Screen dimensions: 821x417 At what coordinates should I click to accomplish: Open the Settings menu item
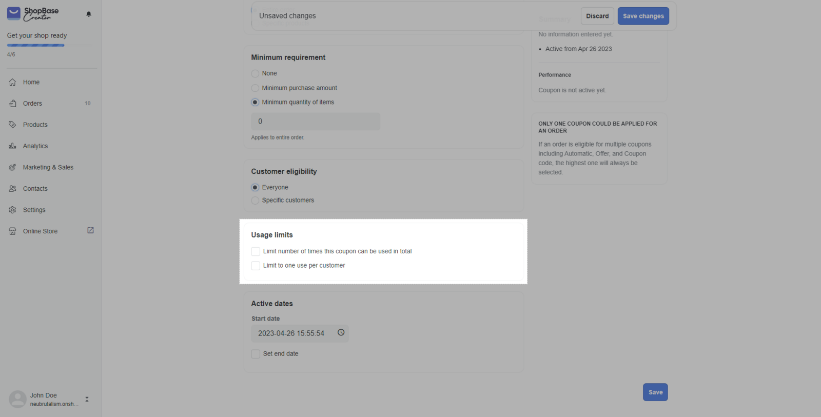coord(34,210)
